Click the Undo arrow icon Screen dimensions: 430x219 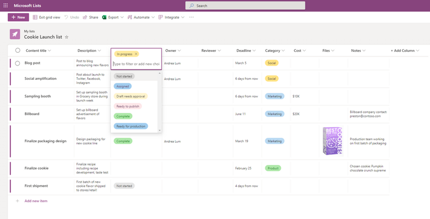[66, 17]
